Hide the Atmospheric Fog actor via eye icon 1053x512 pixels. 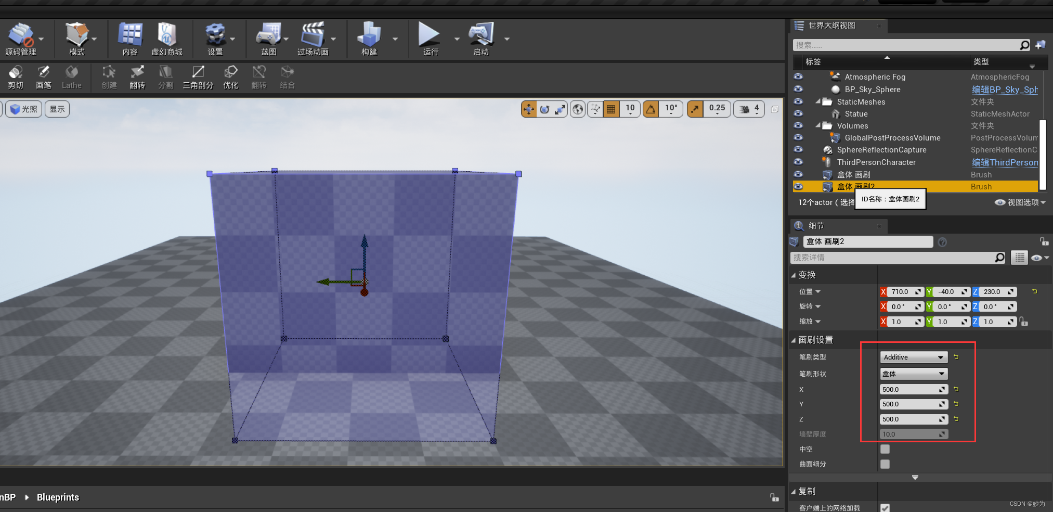coord(798,76)
